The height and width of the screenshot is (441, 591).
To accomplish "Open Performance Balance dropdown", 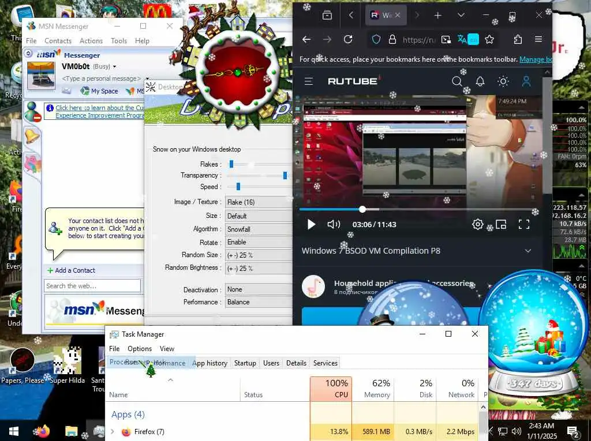I will pos(259,302).
